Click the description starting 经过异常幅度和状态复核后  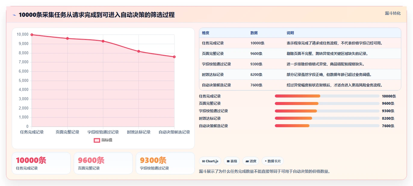pos(335,85)
